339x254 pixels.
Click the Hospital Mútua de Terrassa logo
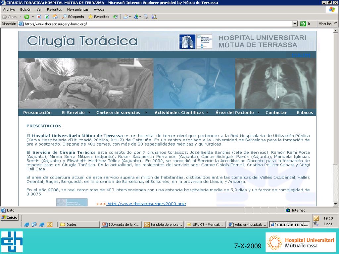point(204,41)
